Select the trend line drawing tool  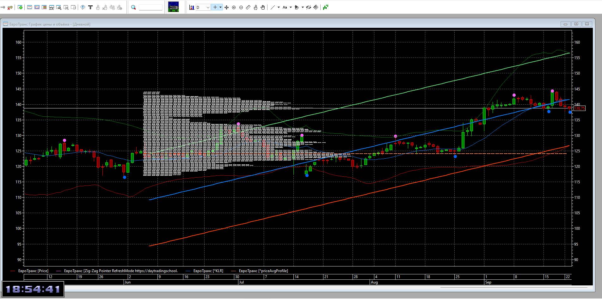tap(273, 7)
